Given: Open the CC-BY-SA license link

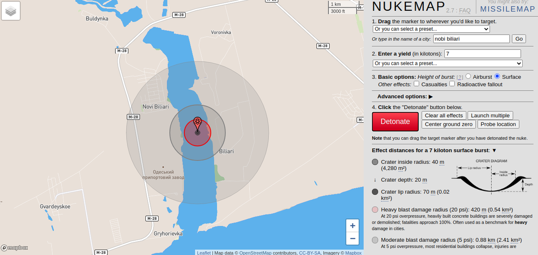Looking at the screenshot, I should pyautogui.click(x=310, y=253).
